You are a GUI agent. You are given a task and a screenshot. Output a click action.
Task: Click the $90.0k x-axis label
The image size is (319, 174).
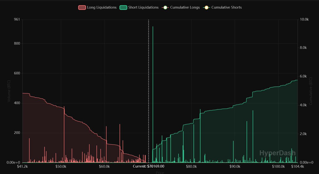[x=235, y=166]
